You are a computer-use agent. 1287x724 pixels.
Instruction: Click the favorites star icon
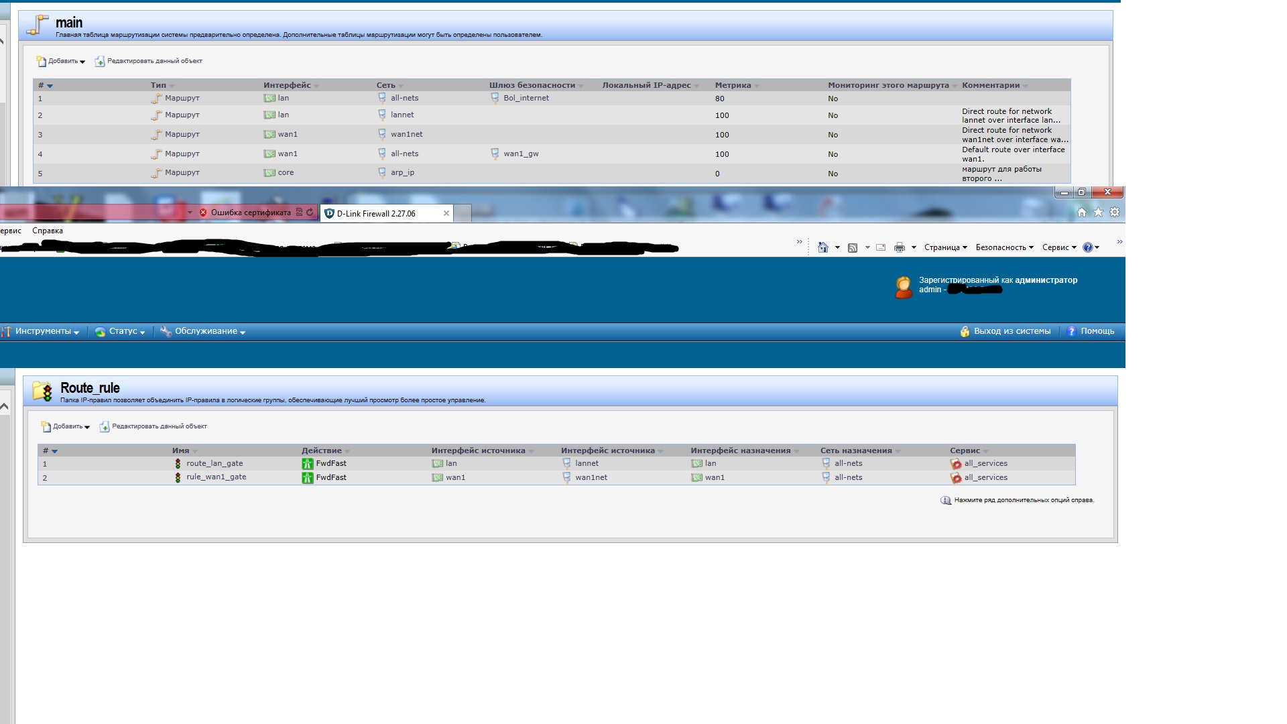tap(1098, 212)
